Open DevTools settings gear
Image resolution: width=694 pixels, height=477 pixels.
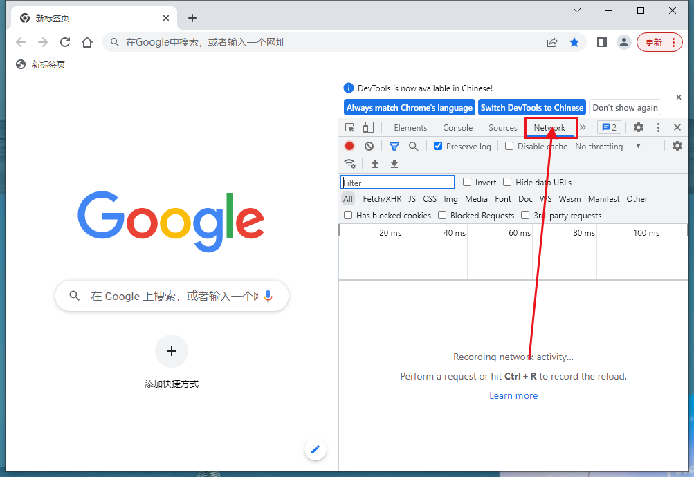[x=638, y=127]
